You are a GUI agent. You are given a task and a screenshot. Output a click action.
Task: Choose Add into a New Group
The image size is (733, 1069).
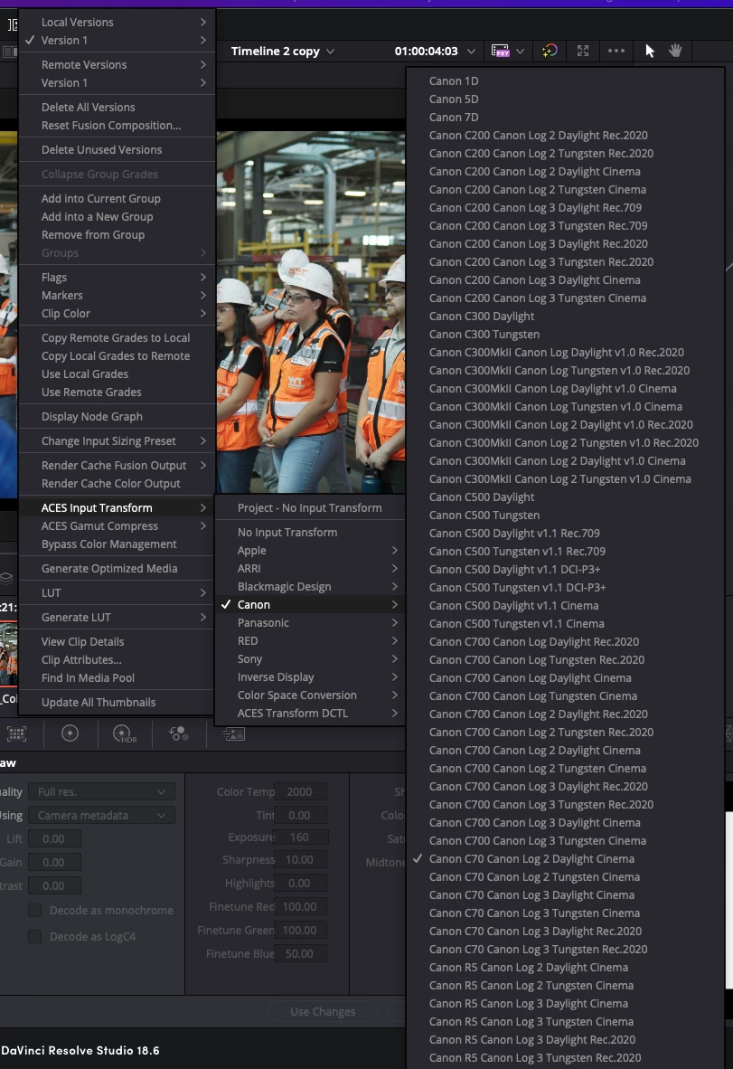coord(117,217)
